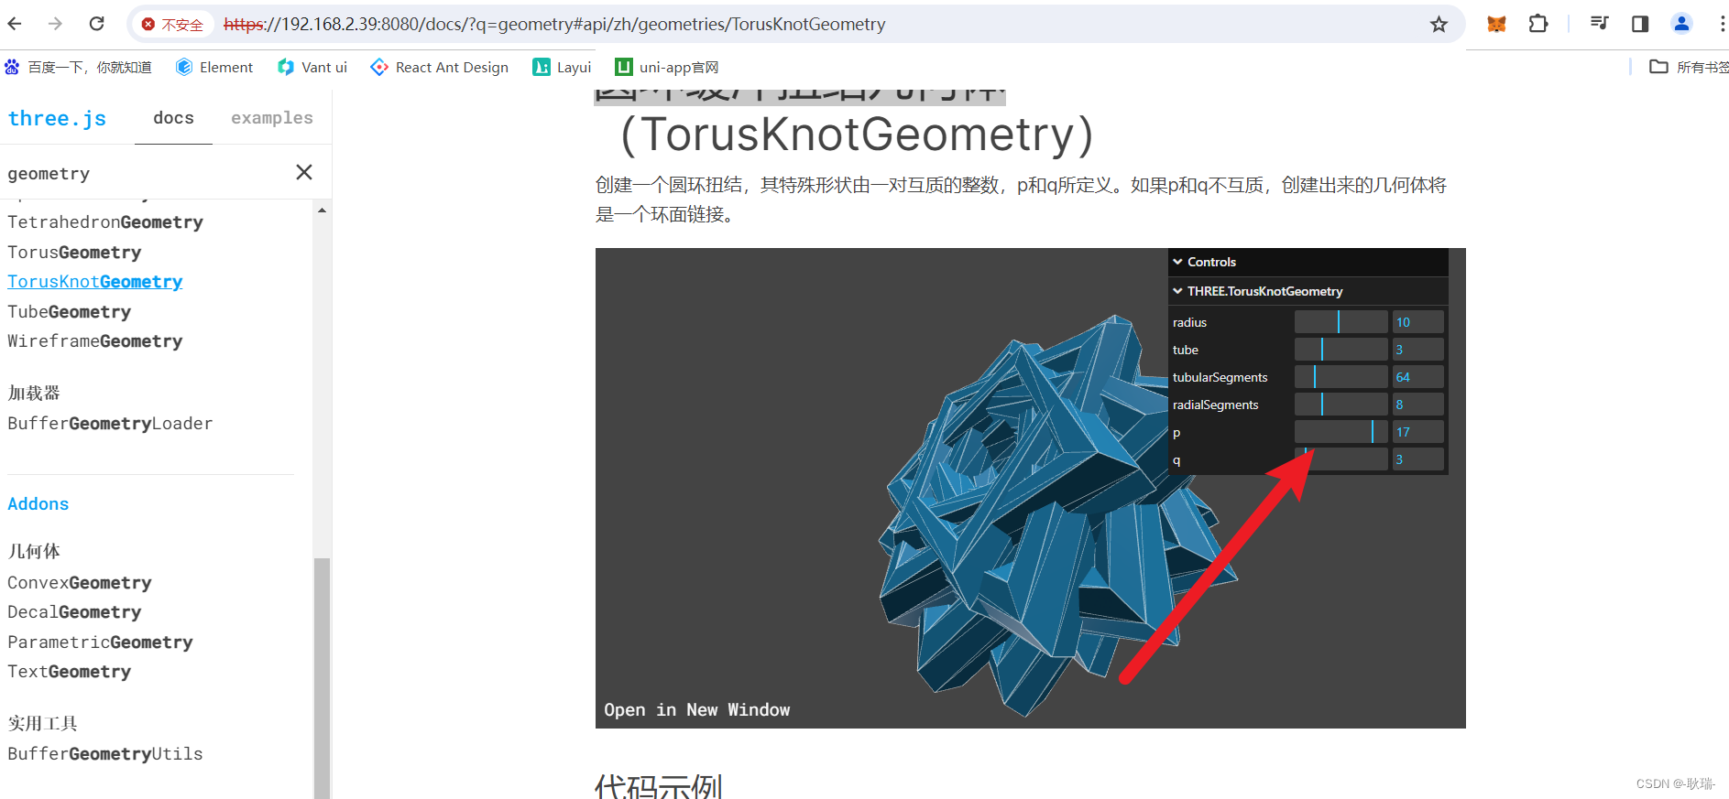Open TorusKnotGeometry docs entry
The width and height of the screenshot is (1729, 799).
pos(95,282)
